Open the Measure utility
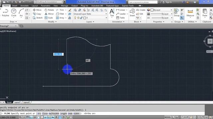This screenshot has height=119, width=213. 190,13
